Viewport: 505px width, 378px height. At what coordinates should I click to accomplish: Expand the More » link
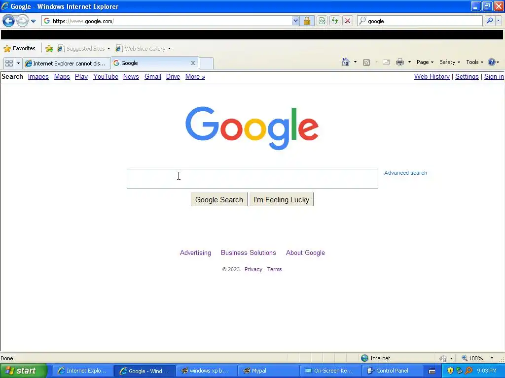tap(195, 76)
